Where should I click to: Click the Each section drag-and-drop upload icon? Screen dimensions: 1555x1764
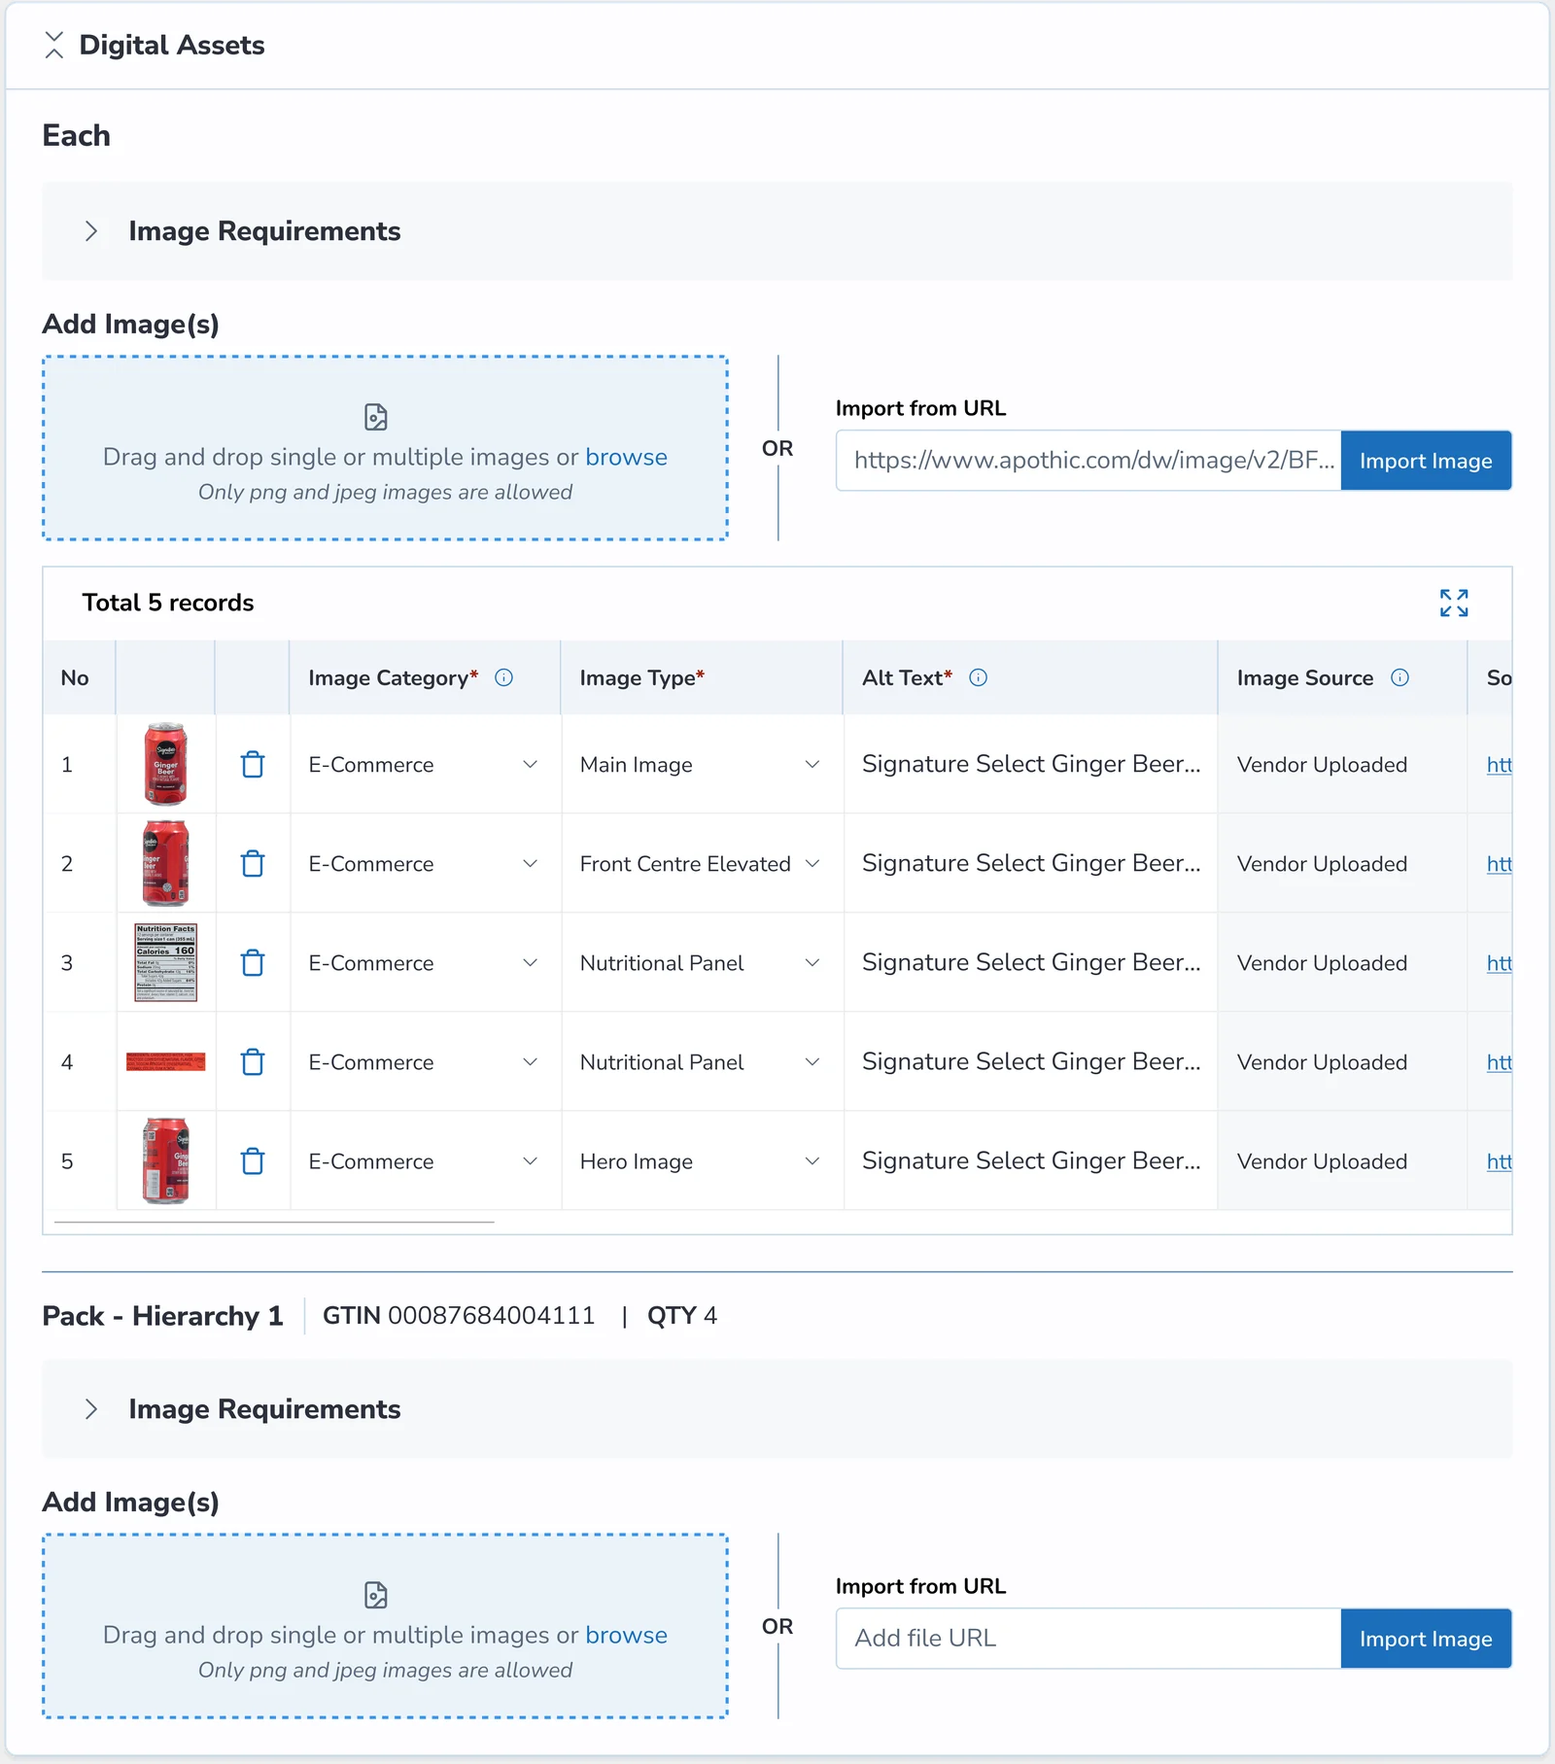[x=376, y=417]
